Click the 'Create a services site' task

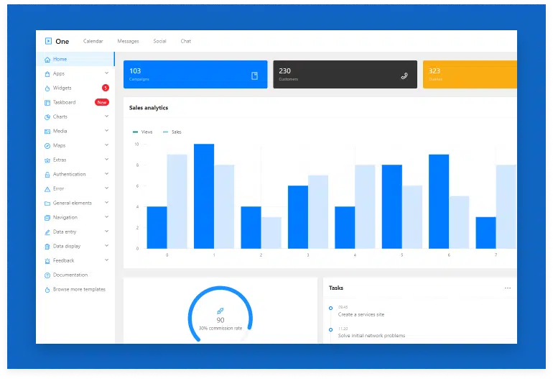pyautogui.click(x=361, y=315)
